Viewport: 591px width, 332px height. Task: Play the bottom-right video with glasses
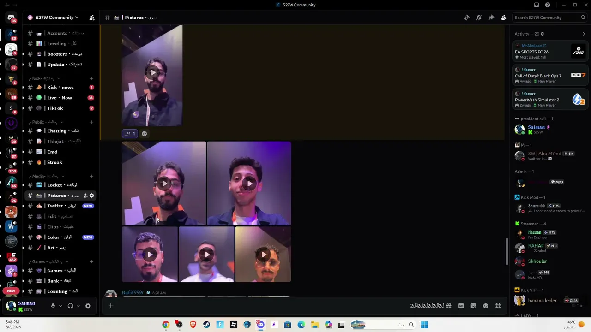pos(264,255)
